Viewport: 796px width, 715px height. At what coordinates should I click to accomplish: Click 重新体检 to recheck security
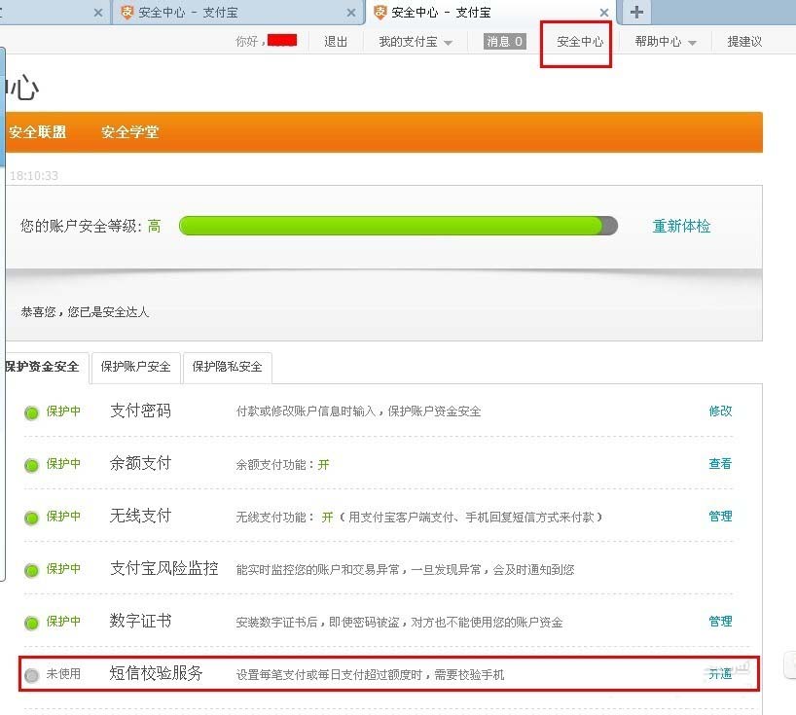pos(681,227)
